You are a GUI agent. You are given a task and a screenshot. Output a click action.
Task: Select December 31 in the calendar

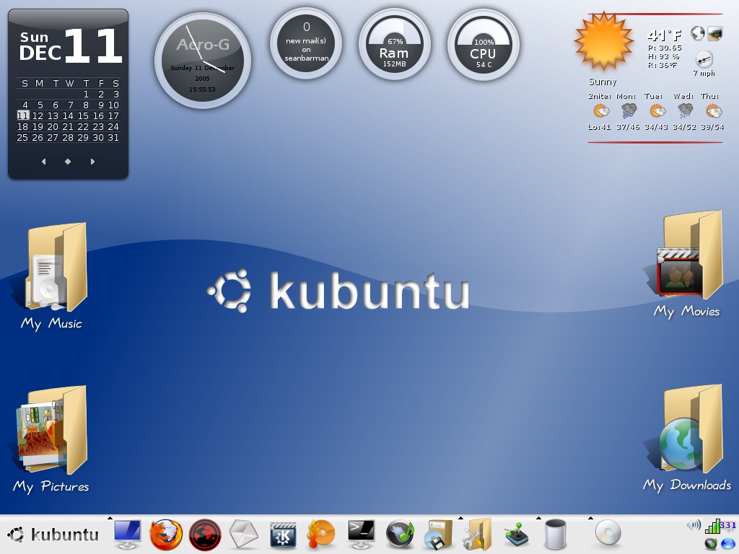pyautogui.click(x=113, y=138)
